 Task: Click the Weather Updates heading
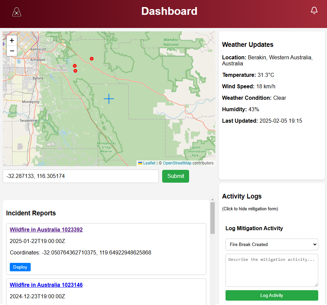pos(247,44)
